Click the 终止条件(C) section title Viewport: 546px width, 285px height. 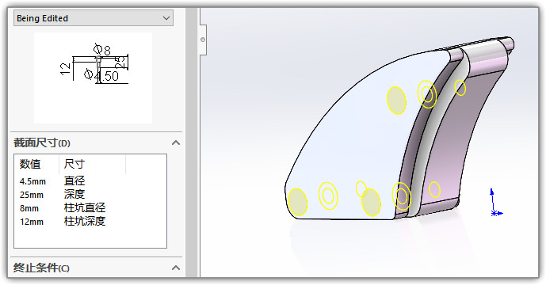41,268
